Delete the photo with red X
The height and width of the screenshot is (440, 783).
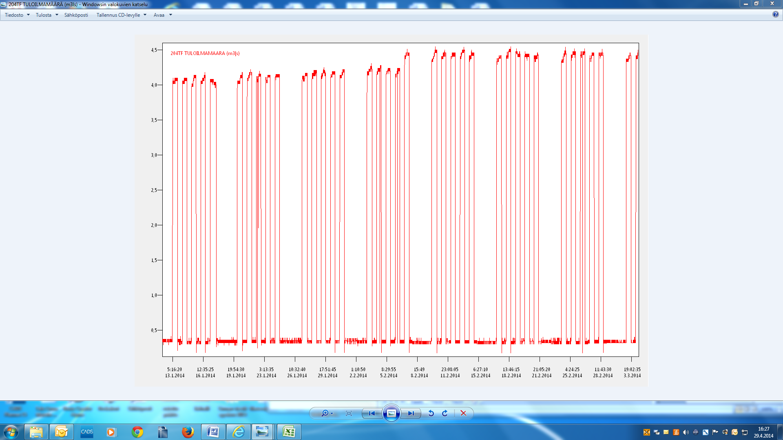[463, 413]
